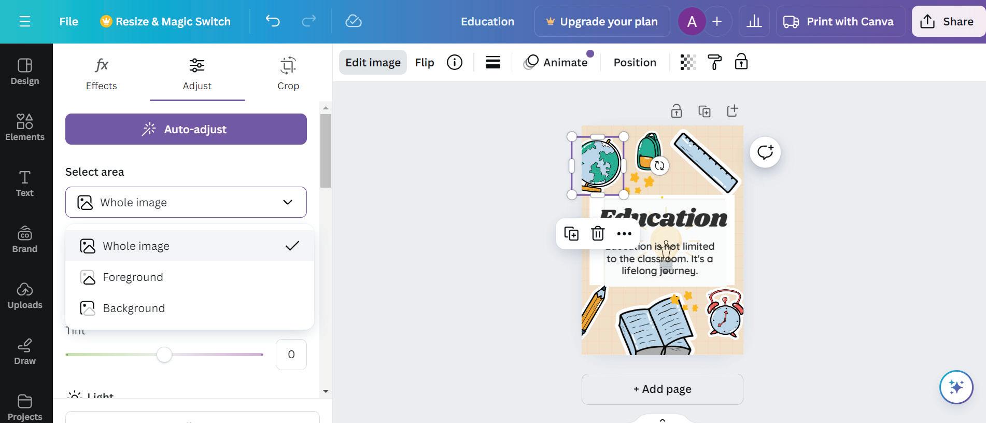Open the more options ellipsis menu
The width and height of the screenshot is (986, 423).
click(624, 233)
